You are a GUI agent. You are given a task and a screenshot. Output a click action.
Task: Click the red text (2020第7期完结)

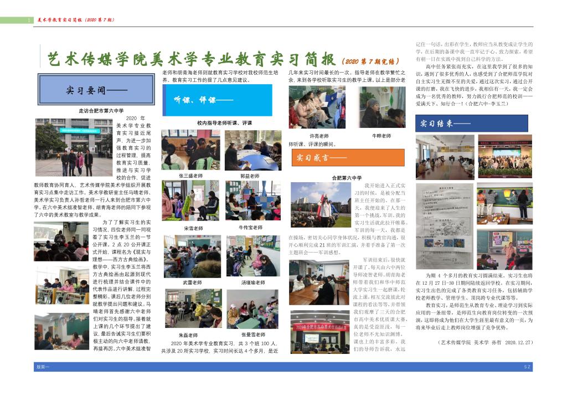click(x=370, y=61)
